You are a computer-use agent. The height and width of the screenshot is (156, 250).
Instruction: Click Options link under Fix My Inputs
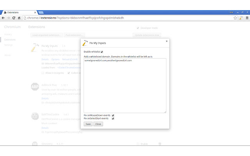coord(55,59)
